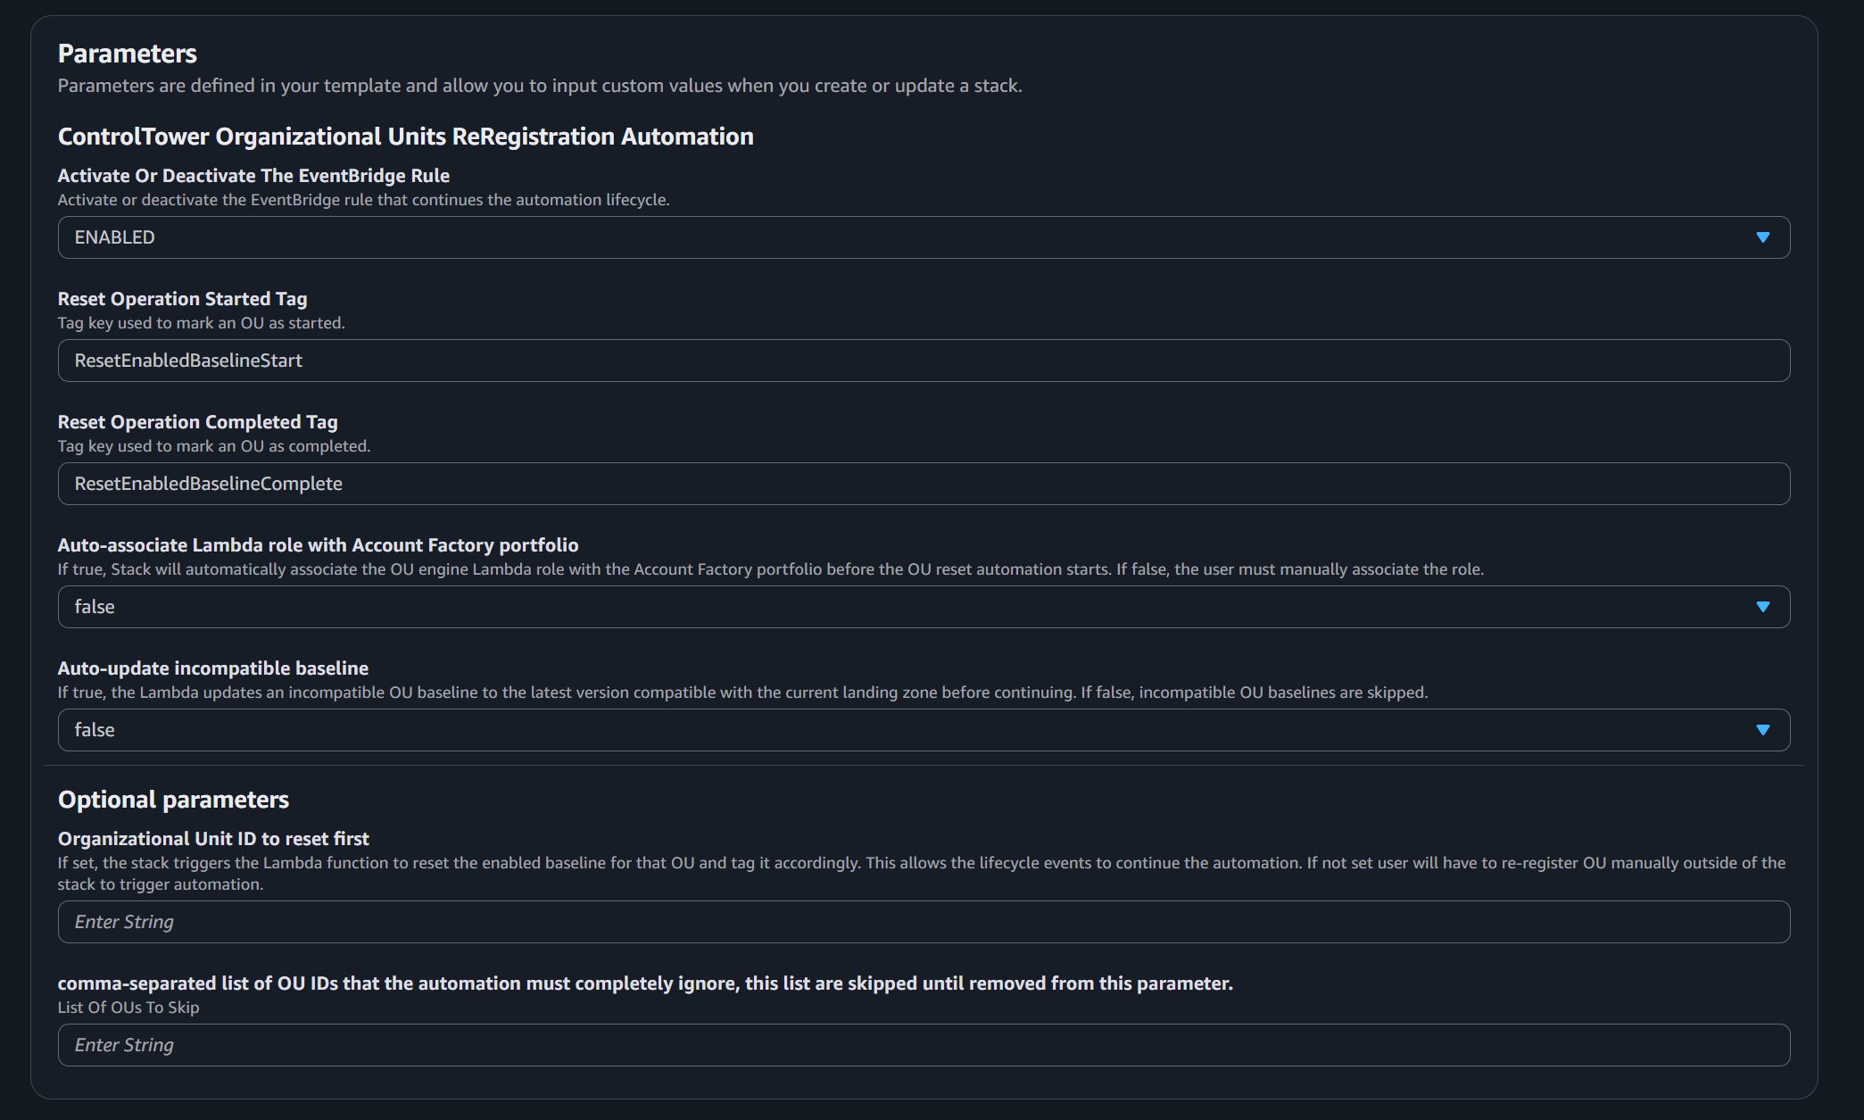Open the EventBridge Rule ENABLED dropdown

924,237
